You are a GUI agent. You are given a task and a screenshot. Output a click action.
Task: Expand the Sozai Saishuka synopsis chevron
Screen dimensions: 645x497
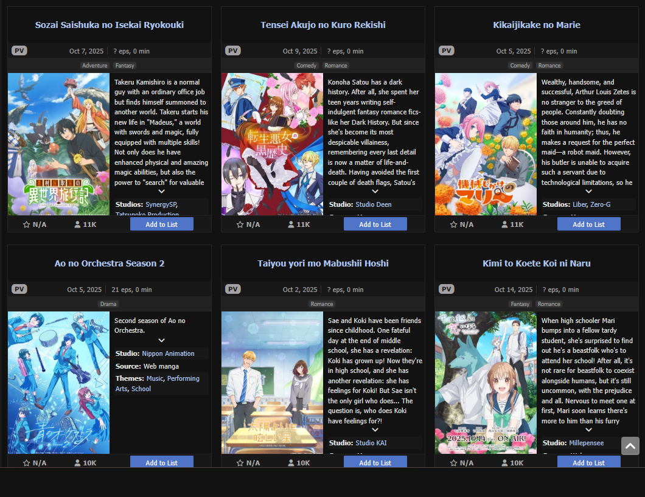[162, 192]
